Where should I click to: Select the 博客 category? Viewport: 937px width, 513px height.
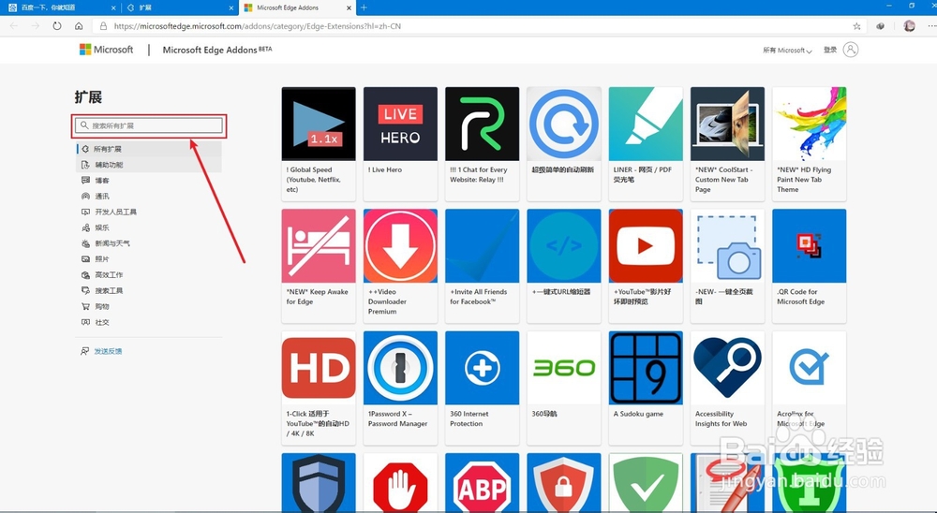click(149, 181)
